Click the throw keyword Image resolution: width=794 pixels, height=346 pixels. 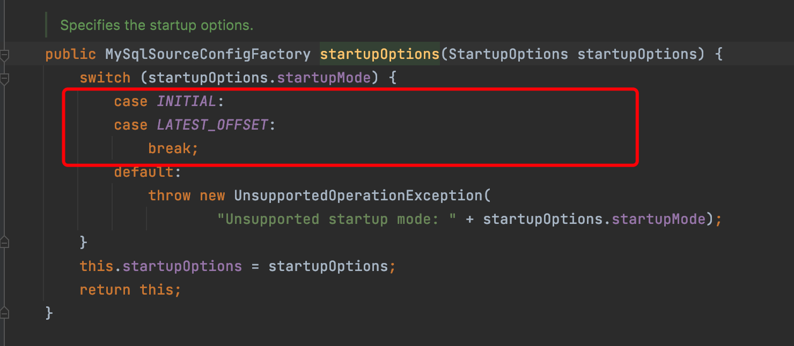pos(169,195)
